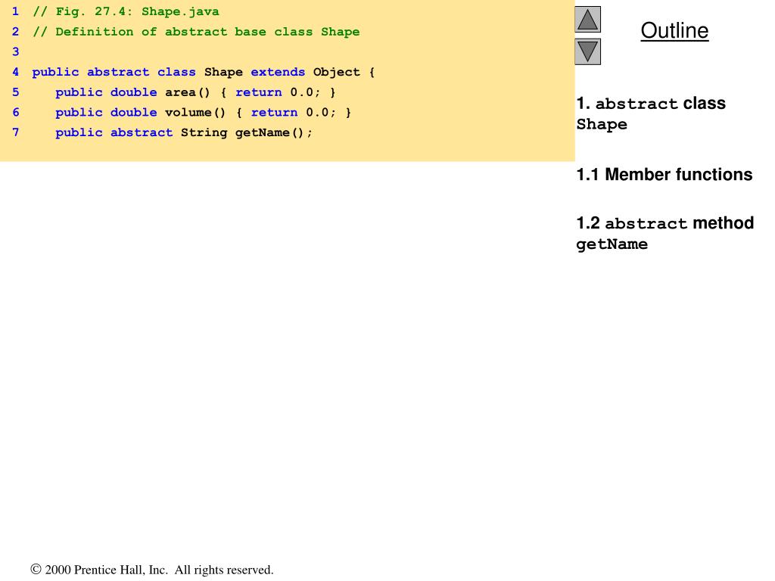
Task: Click the 'String' return type on line 7
Action: coord(204,132)
